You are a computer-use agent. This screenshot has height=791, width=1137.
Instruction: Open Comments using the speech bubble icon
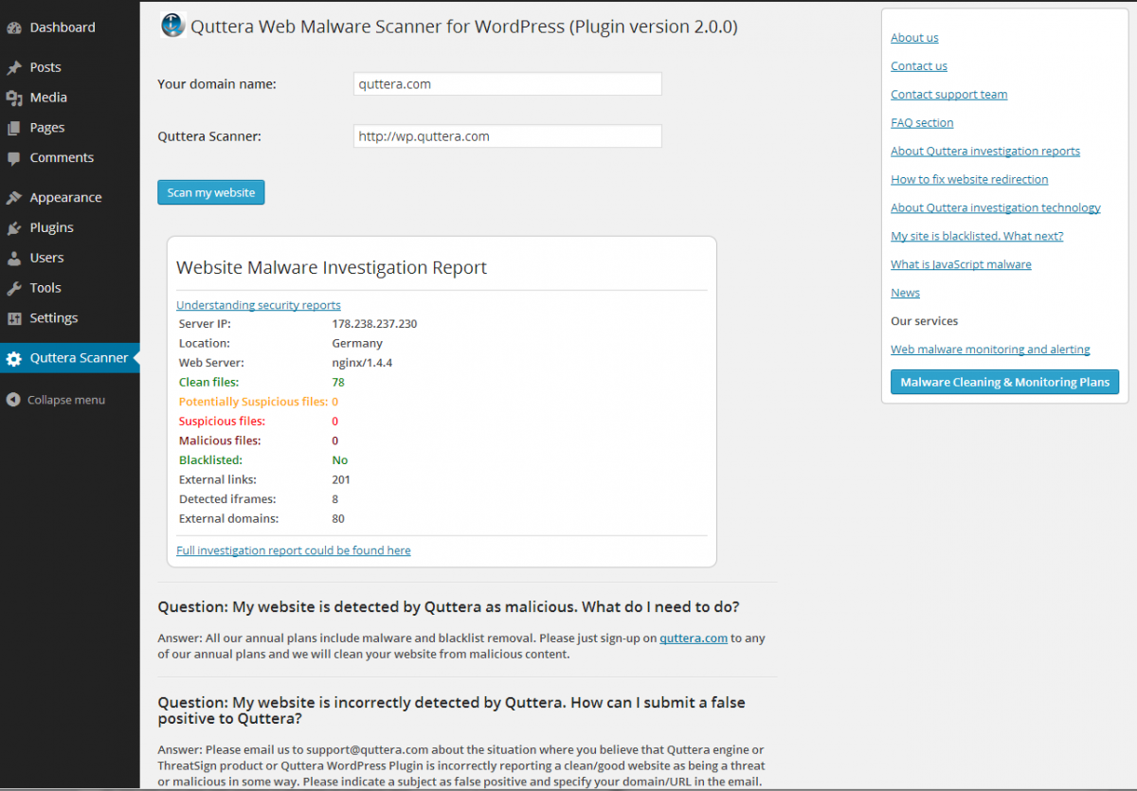click(x=17, y=157)
